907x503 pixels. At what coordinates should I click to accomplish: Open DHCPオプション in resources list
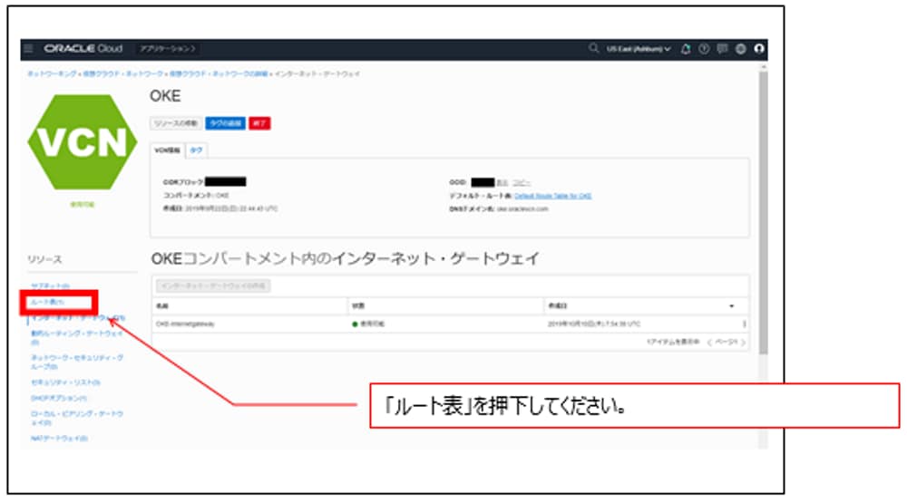58,399
